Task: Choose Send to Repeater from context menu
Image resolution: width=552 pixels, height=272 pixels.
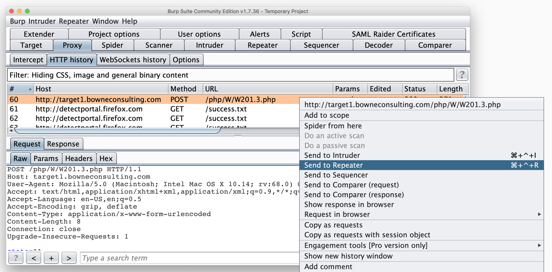Action: point(333,165)
